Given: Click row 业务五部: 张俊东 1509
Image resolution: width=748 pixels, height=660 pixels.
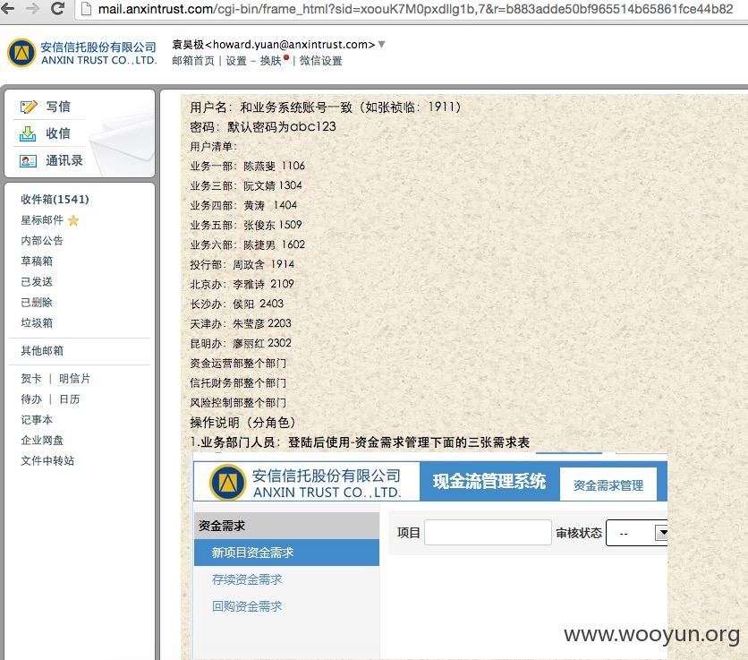Looking at the screenshot, I should [246, 225].
